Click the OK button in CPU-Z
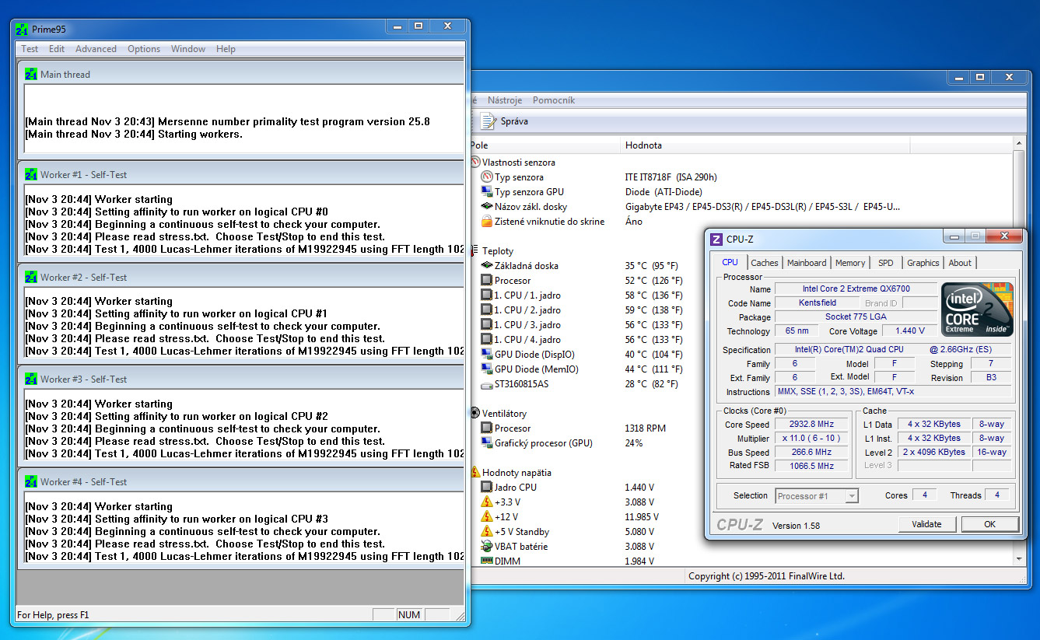This screenshot has height=640, width=1040. (x=989, y=524)
